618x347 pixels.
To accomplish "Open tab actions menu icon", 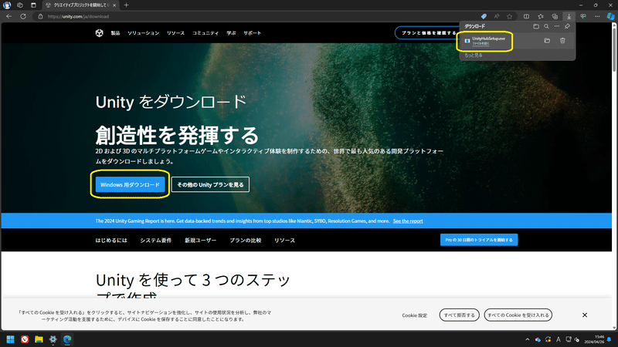I will coord(33,5).
